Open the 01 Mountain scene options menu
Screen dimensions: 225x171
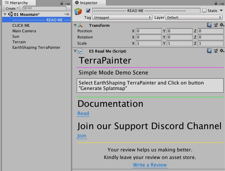[x=67, y=14]
